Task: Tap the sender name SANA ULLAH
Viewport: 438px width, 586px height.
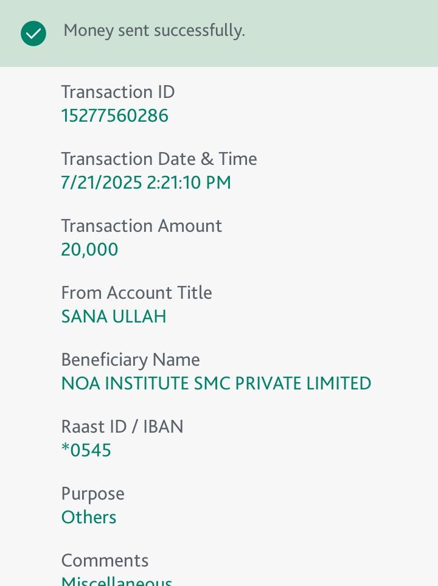Action: tap(114, 316)
